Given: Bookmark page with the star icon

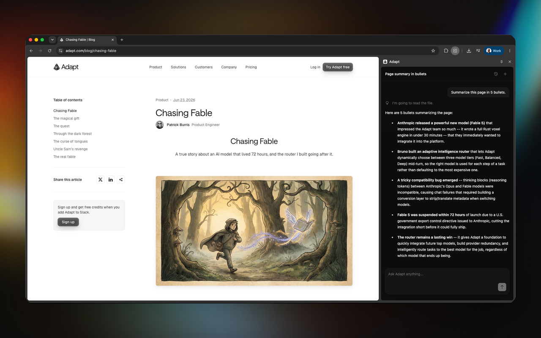Looking at the screenshot, I should (x=433, y=51).
